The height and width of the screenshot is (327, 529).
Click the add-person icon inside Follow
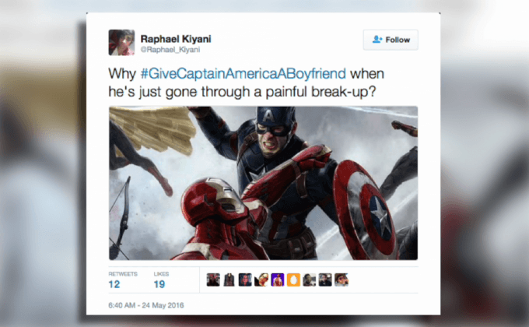377,40
